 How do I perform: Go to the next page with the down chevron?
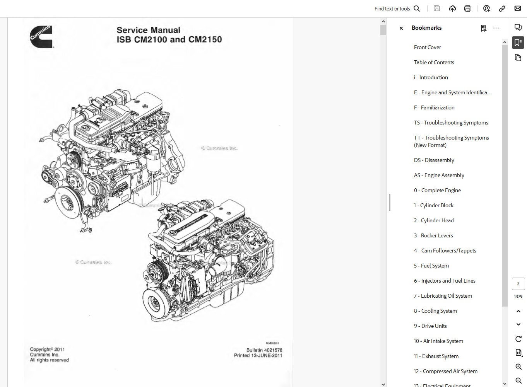click(x=518, y=324)
